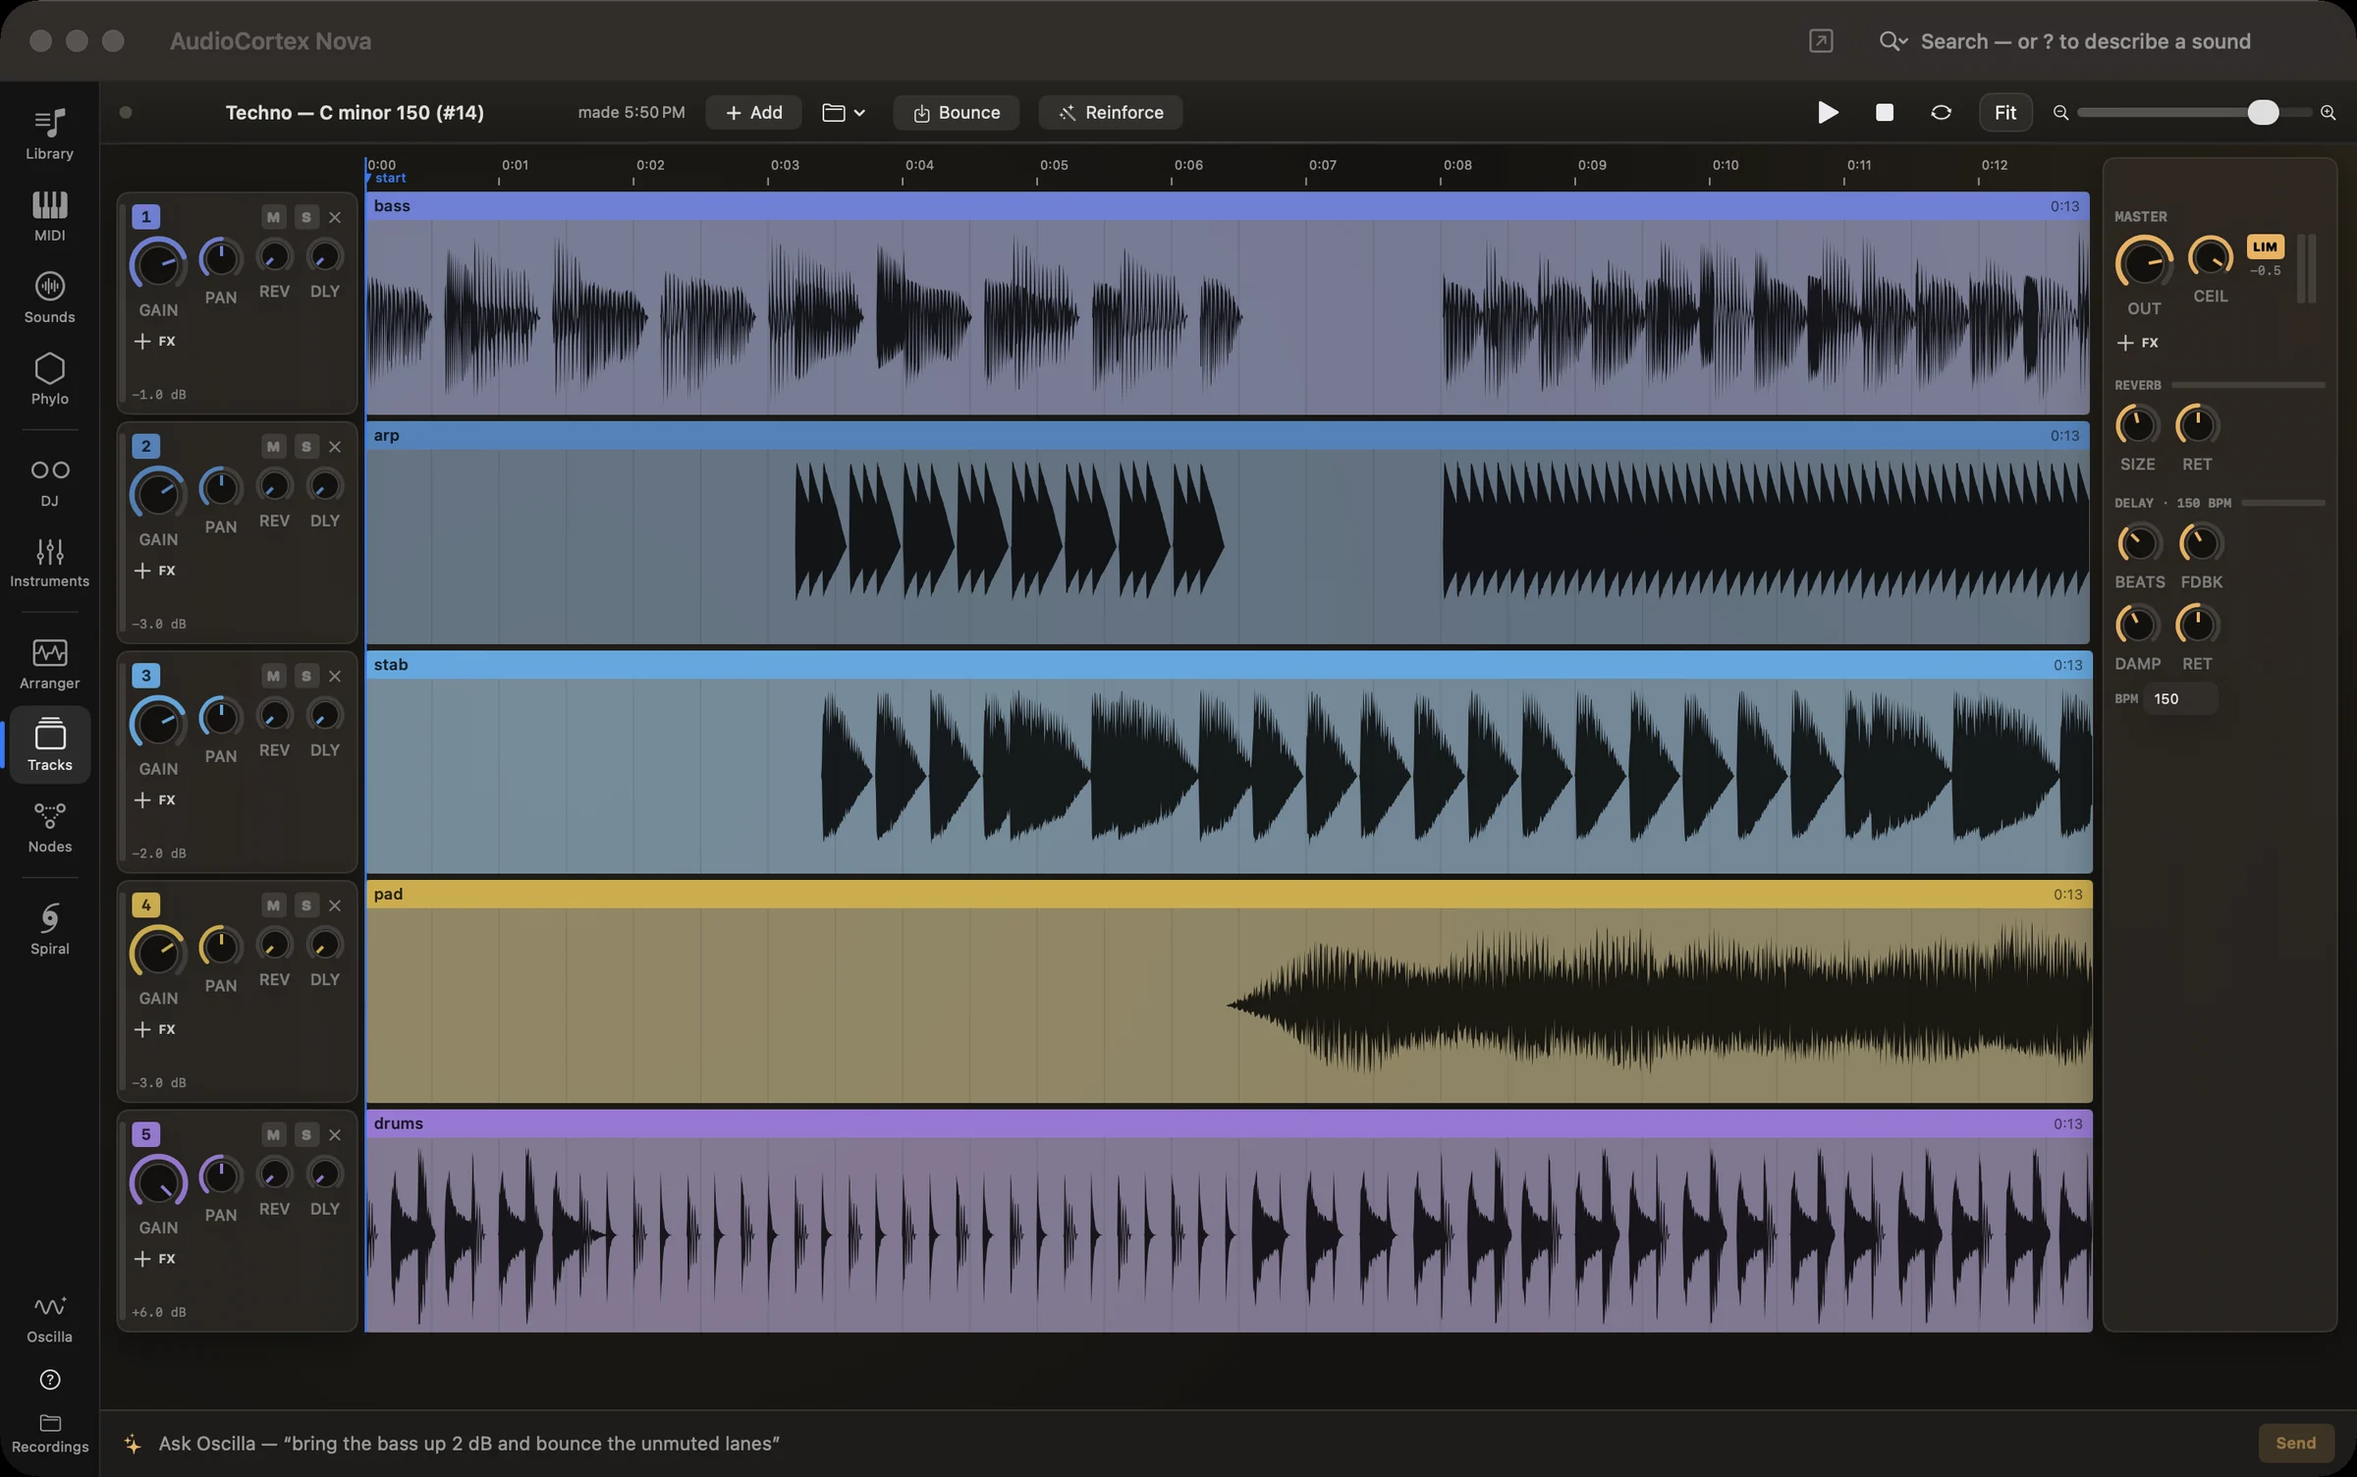Open the Nodes view
The height and width of the screenshot is (1477, 2357).
(x=49, y=827)
